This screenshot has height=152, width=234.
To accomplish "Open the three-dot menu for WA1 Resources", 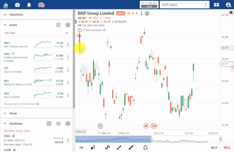I will coord(68,45).
